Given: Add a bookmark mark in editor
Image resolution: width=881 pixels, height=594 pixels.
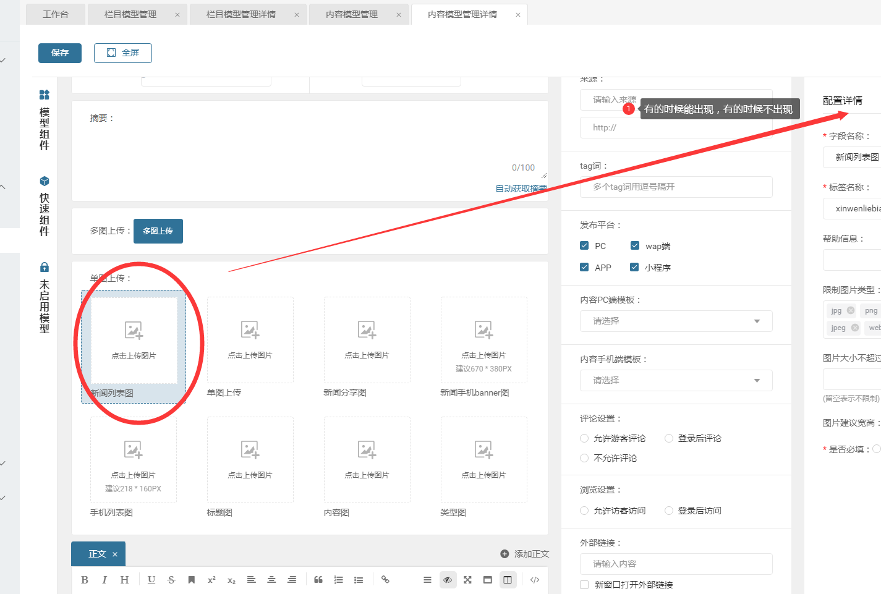Looking at the screenshot, I should pos(192,580).
